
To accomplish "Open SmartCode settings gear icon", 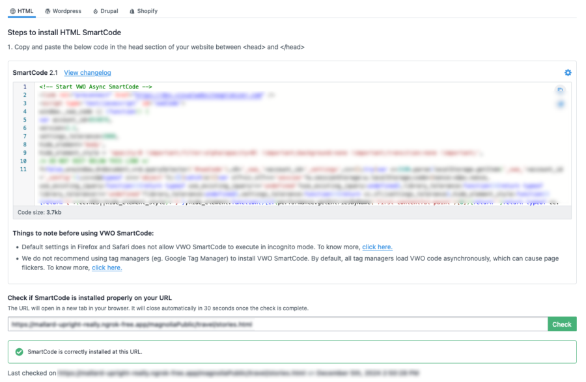I will [568, 73].
